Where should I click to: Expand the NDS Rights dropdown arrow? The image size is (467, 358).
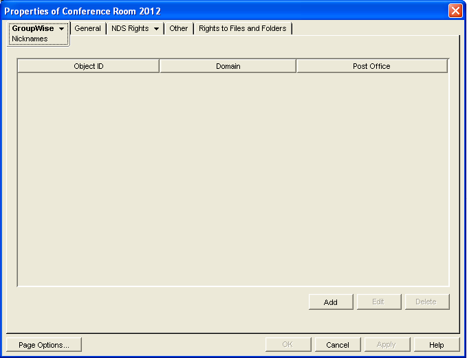point(156,29)
